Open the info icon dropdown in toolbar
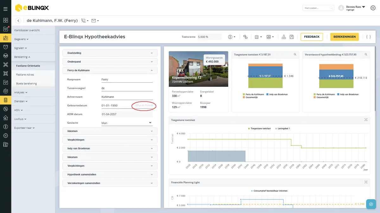The height and width of the screenshot is (213, 380). 232,37
